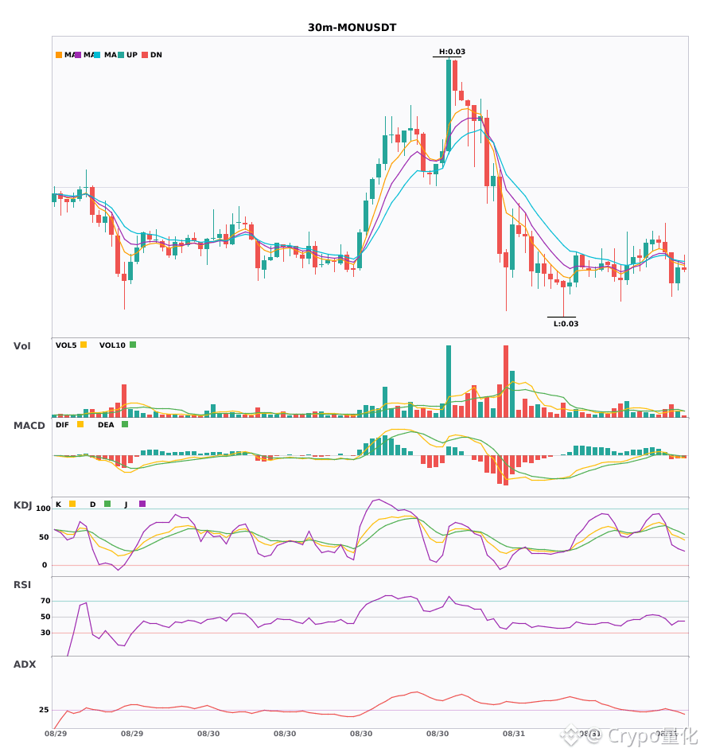
Task: Click the KDJ 0 axis label
Action: pyautogui.click(x=45, y=564)
